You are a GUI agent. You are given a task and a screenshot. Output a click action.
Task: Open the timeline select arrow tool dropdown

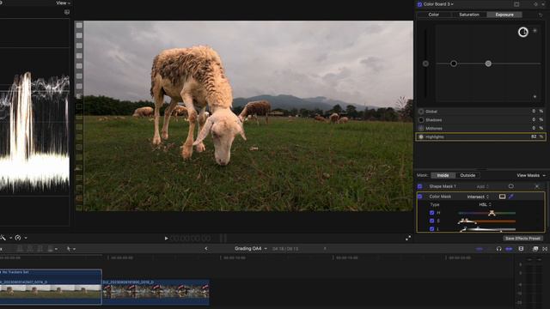(70, 249)
